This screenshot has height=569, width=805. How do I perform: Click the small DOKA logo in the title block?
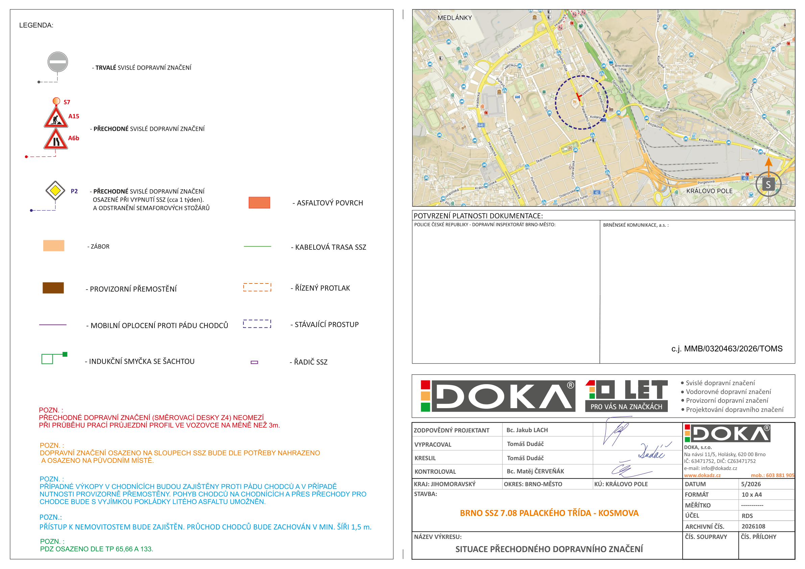[727, 433]
